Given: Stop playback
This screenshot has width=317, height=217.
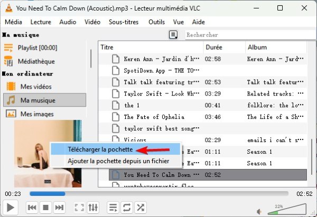Looking at the screenshot, I should click(x=45, y=207).
